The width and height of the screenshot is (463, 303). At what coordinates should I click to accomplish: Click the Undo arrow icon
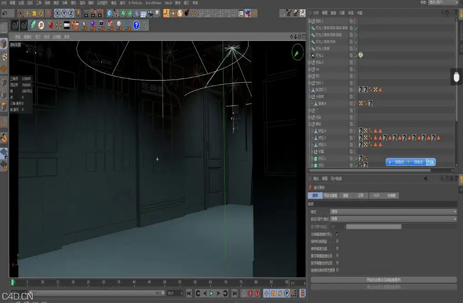click(5, 13)
